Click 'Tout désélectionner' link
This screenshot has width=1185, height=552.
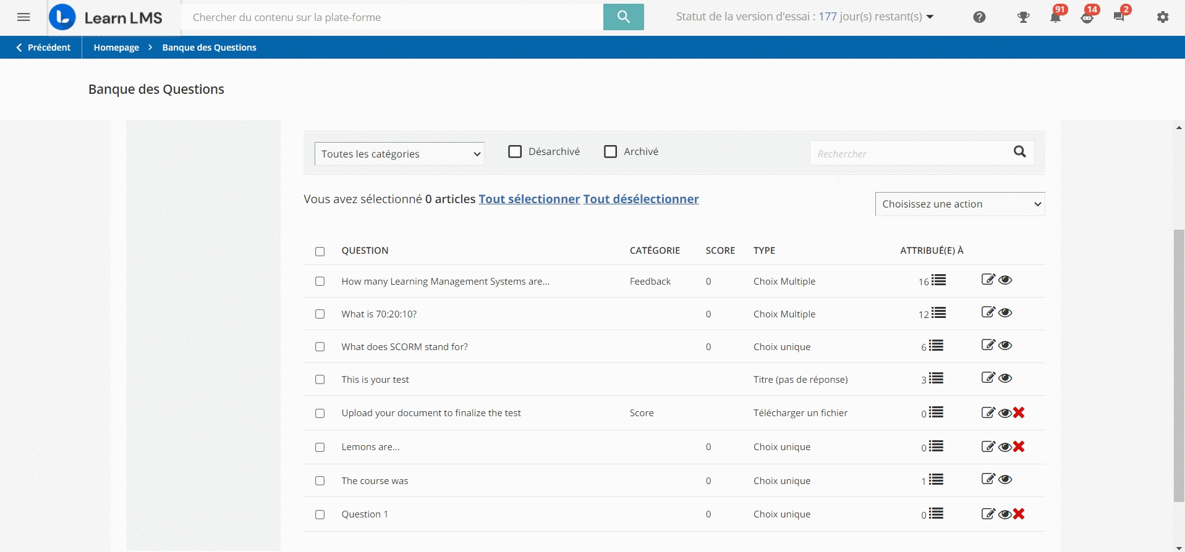click(x=641, y=199)
